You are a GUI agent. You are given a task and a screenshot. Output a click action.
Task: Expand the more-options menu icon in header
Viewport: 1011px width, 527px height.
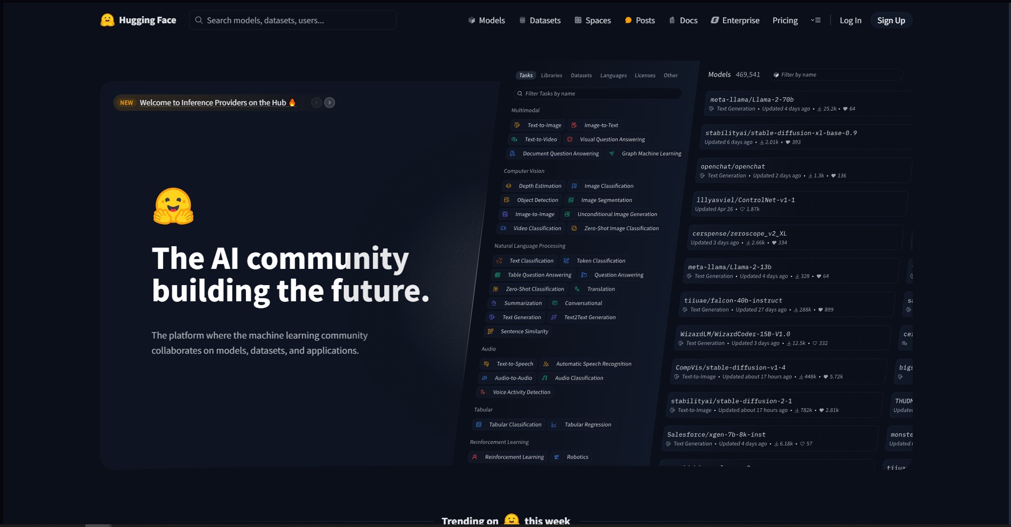pos(815,20)
